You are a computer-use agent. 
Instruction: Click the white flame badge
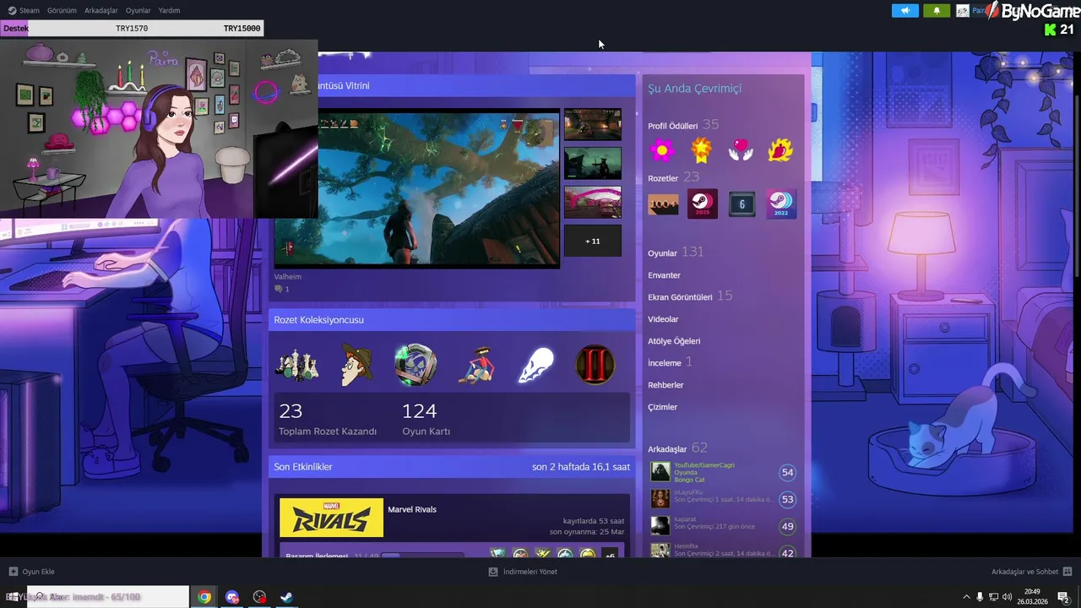click(x=534, y=365)
